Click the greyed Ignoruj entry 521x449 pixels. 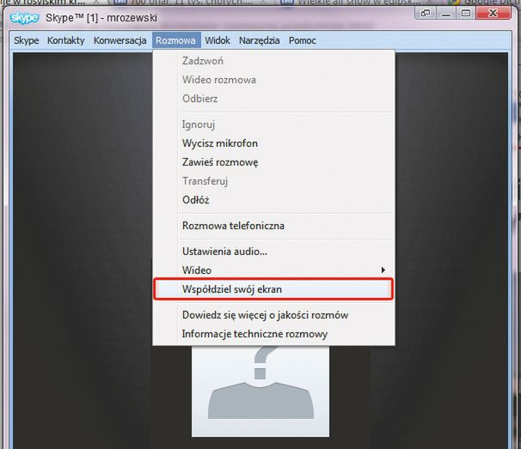pyautogui.click(x=273, y=124)
